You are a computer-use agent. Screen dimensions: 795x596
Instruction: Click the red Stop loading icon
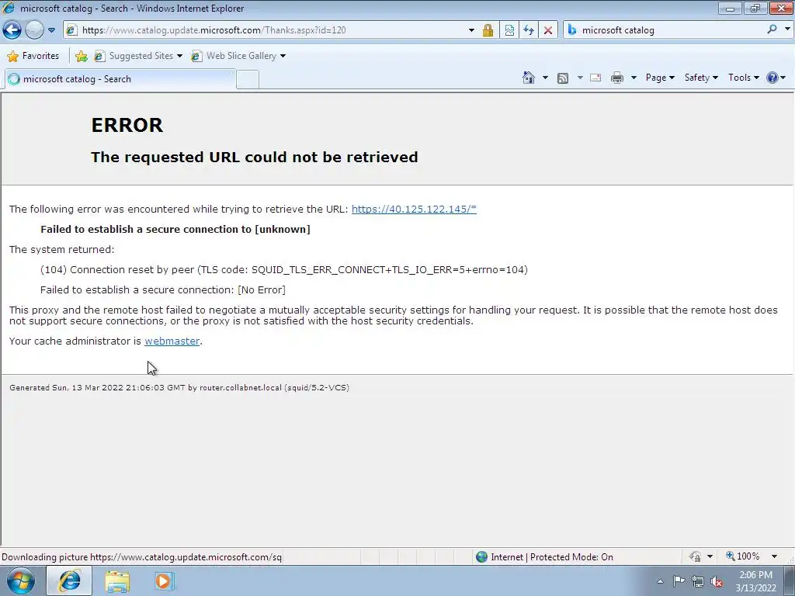pyautogui.click(x=548, y=30)
